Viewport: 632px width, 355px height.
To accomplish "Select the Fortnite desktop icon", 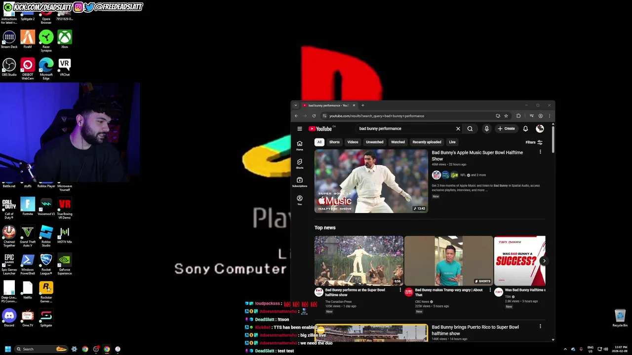I will (28, 207).
